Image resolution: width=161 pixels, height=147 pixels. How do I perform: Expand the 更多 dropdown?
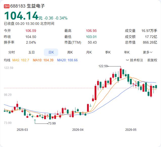[x=148, y=52]
